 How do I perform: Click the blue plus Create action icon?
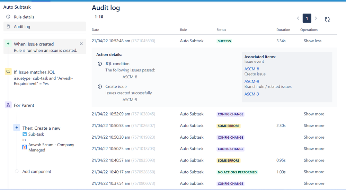click(x=17, y=128)
